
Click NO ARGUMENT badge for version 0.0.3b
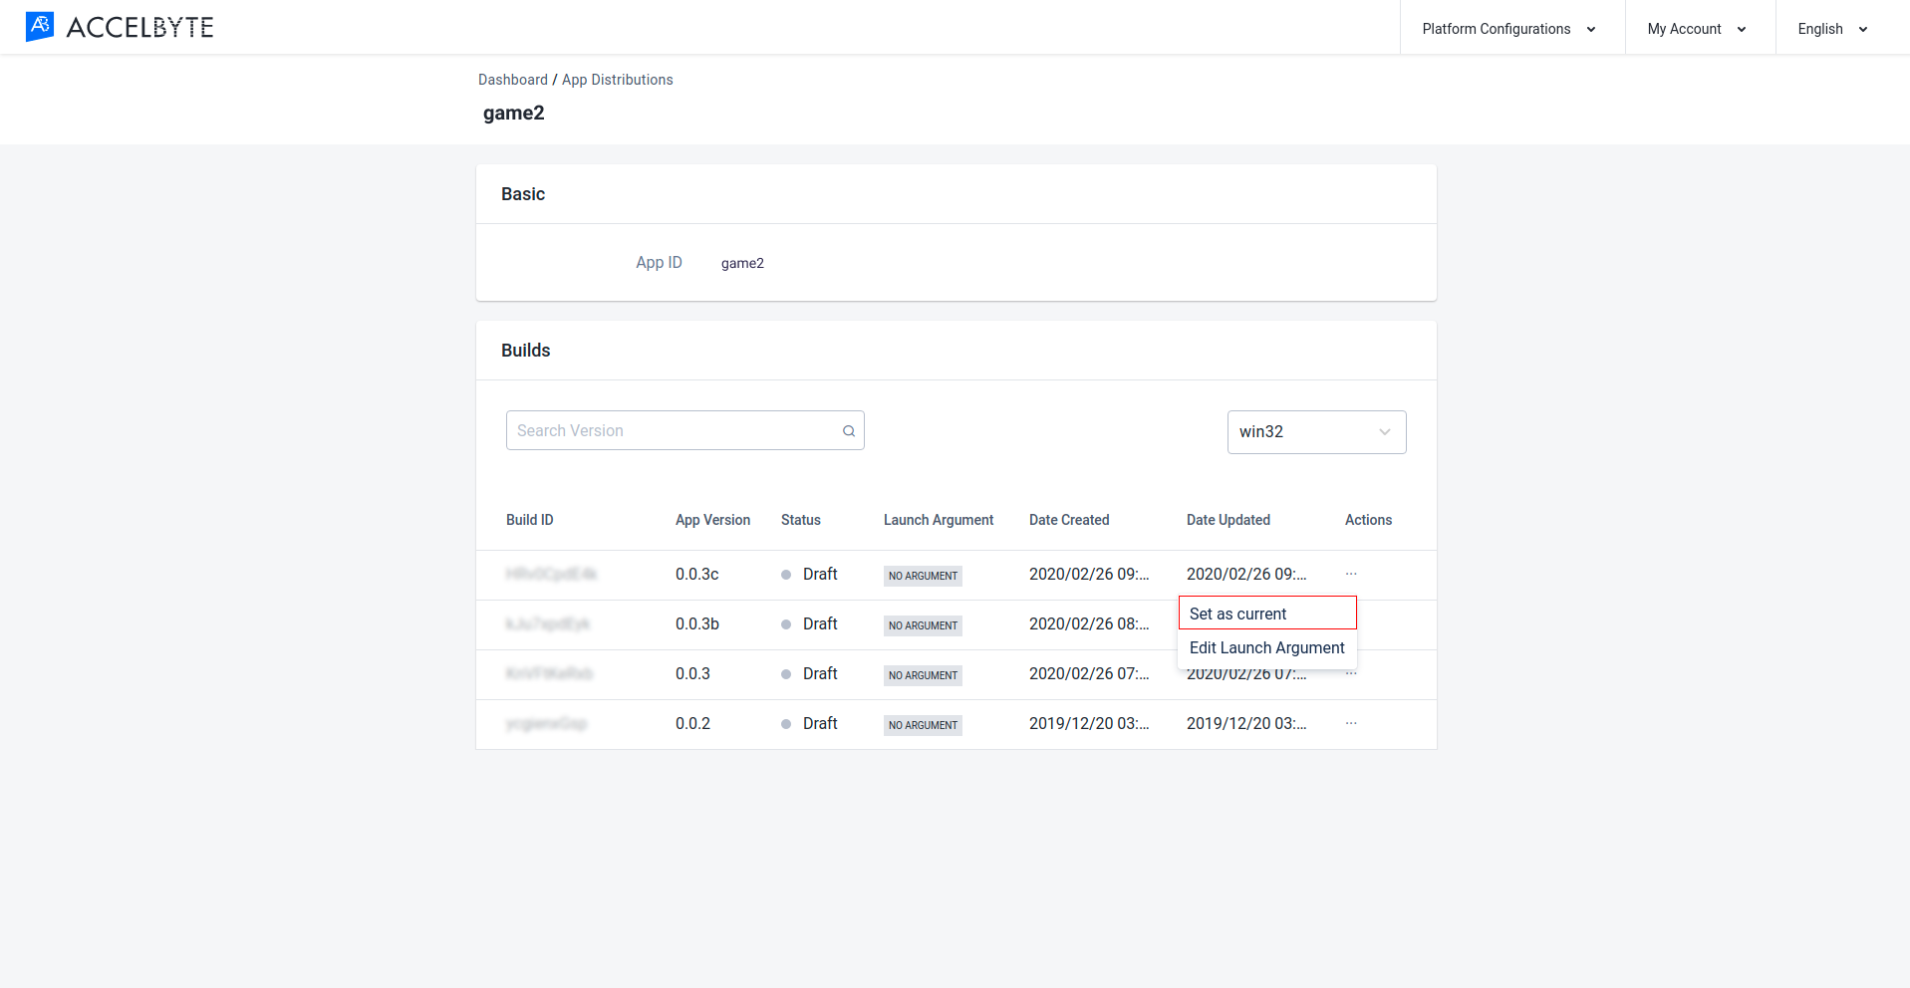coord(923,625)
